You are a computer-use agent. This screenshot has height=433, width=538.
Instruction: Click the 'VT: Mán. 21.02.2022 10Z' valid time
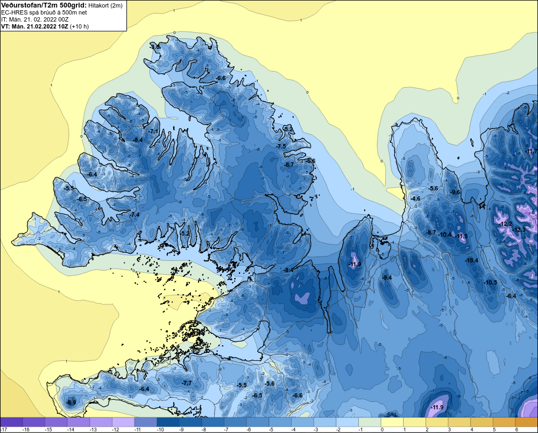pyautogui.click(x=34, y=26)
